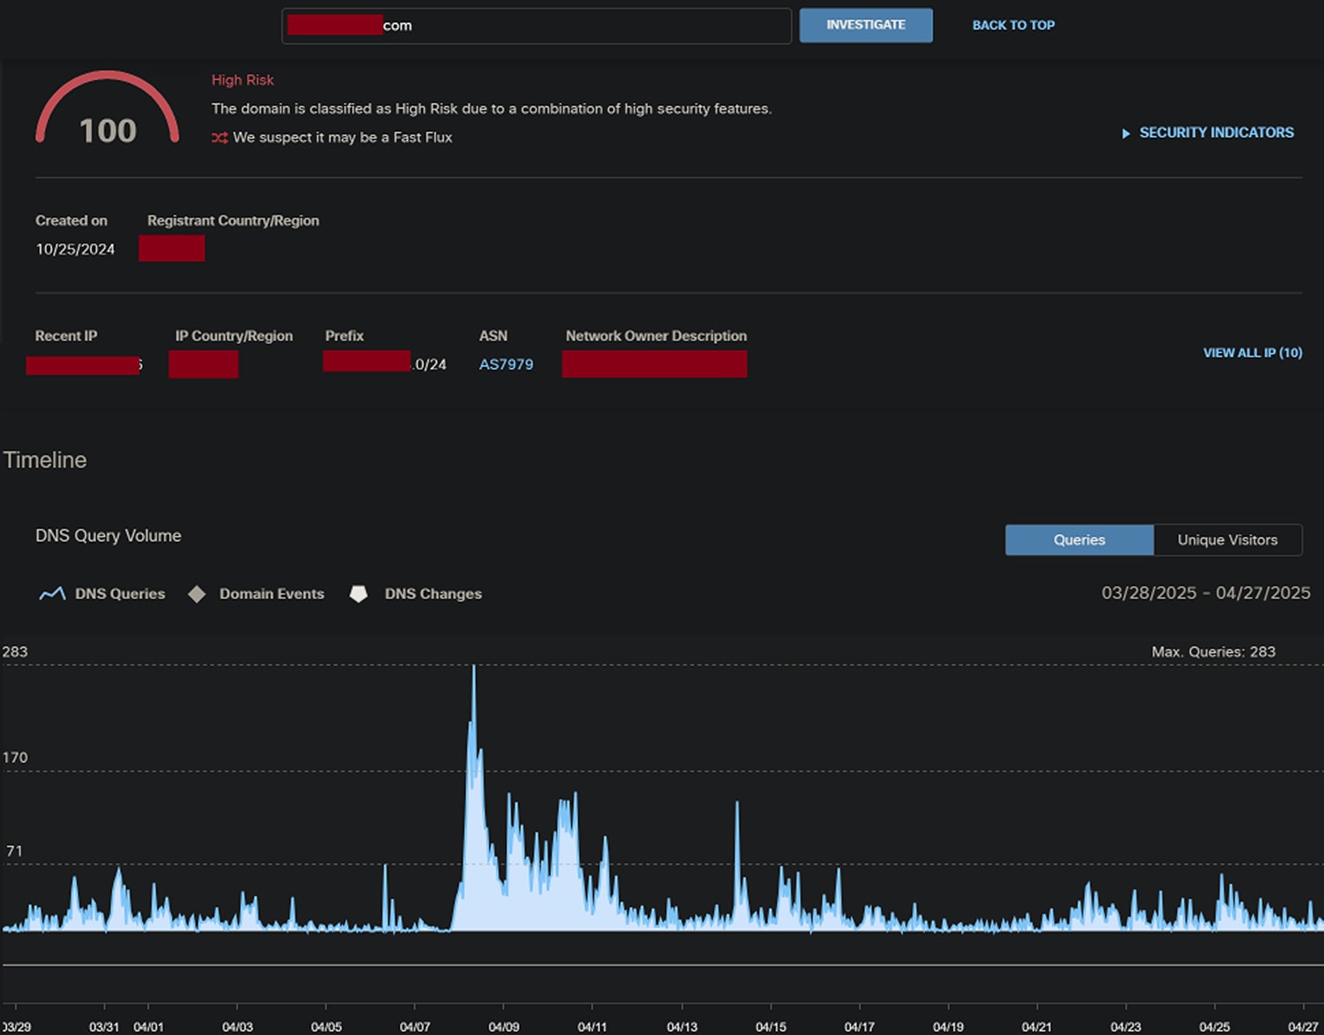Toggle the Domain Events diamond icon
1324x1035 pixels.
pos(197,594)
